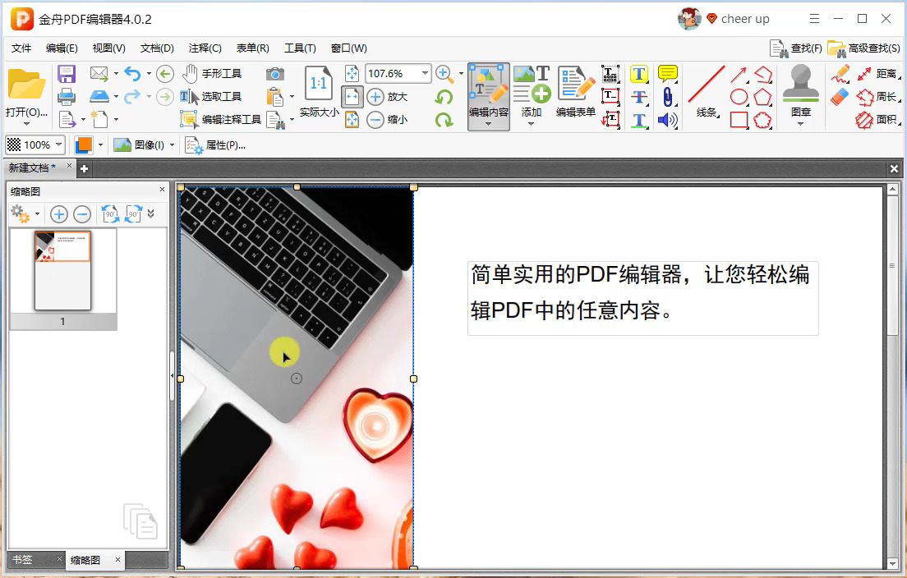Choose the 距离 distance measurement tool
This screenshot has width=907, height=578.
884,73
